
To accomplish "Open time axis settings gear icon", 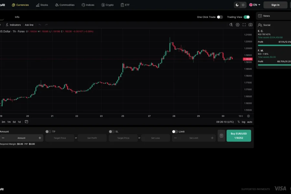I will coord(248,116).
